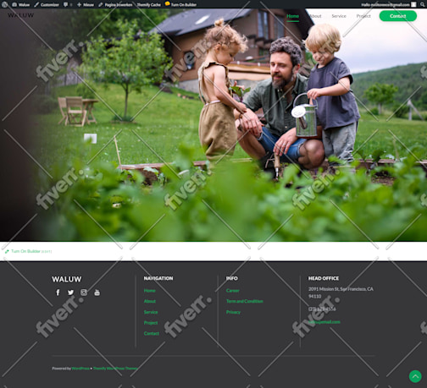Viewport: 427px width, 388px height.
Task: Go to Service in site navigation
Action: click(339, 16)
